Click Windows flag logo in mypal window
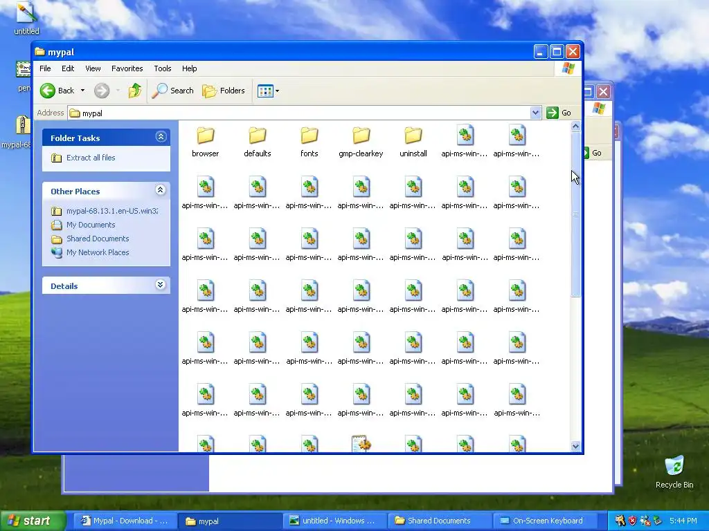 tap(568, 68)
